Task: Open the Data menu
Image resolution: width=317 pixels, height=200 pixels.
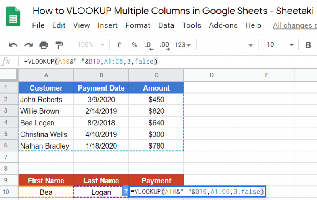Action: pyautogui.click(x=166, y=25)
